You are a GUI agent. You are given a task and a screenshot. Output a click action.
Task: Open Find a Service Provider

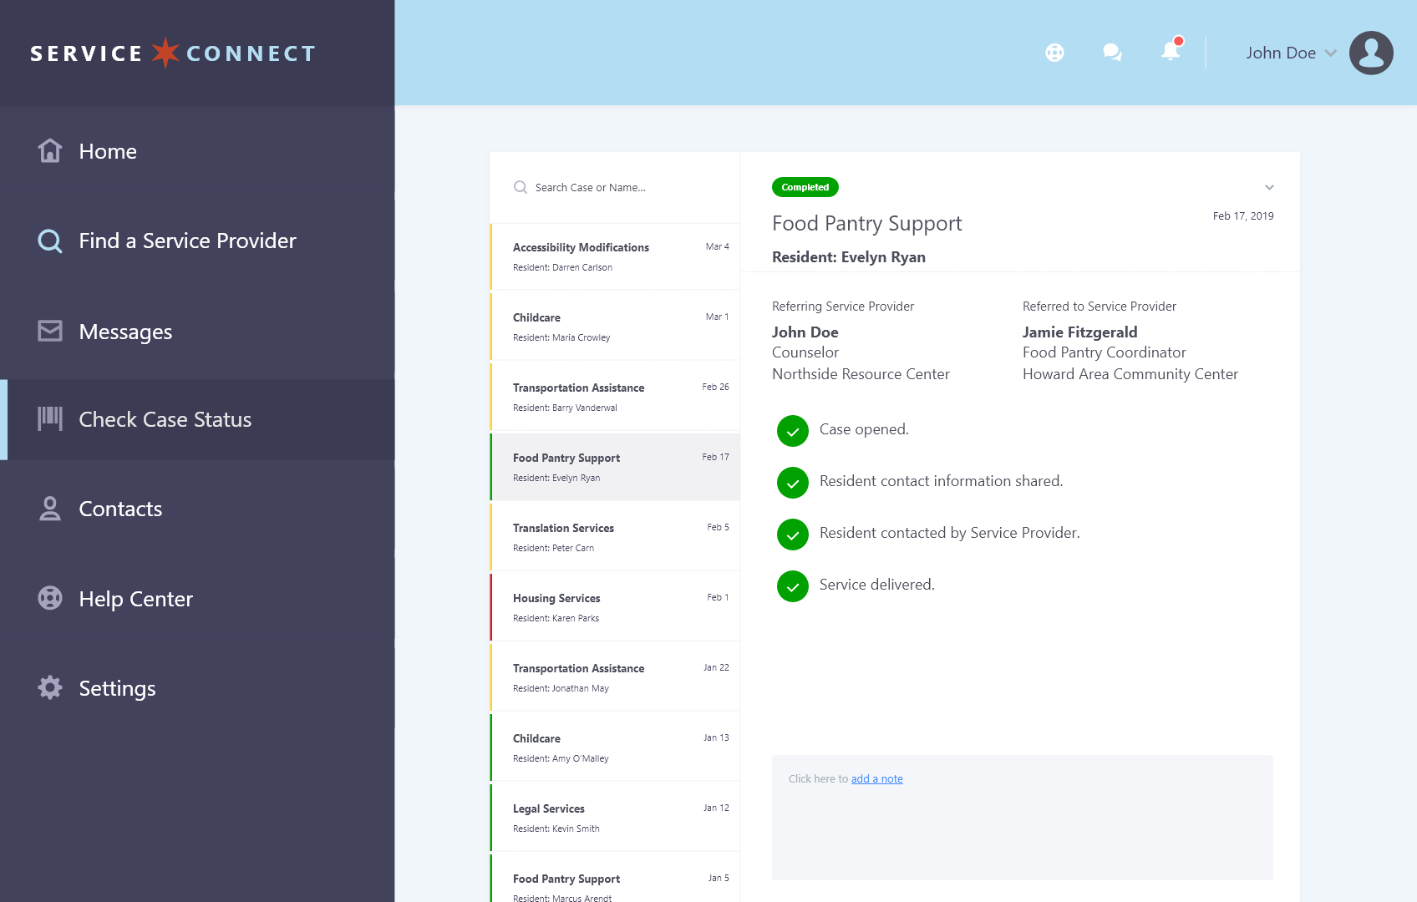(197, 241)
